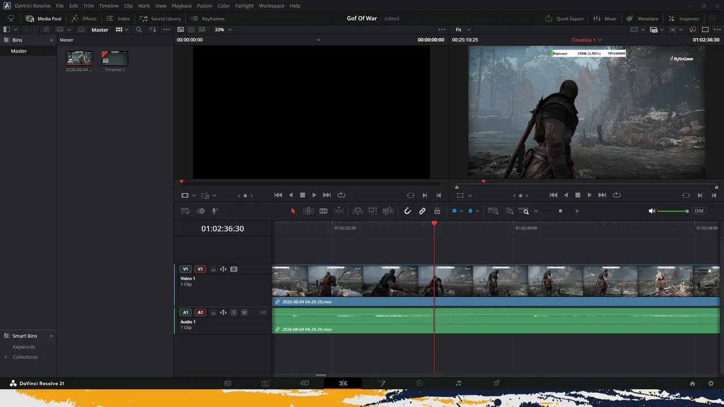Open the Playback menu
This screenshot has width=724, height=407.
(x=182, y=6)
